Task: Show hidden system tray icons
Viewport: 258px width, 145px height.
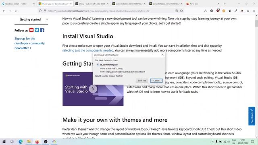Action: coord(212,142)
